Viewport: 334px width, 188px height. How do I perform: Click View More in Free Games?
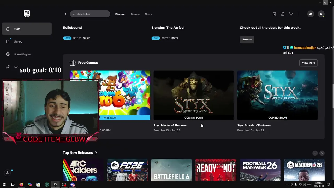pyautogui.click(x=308, y=63)
